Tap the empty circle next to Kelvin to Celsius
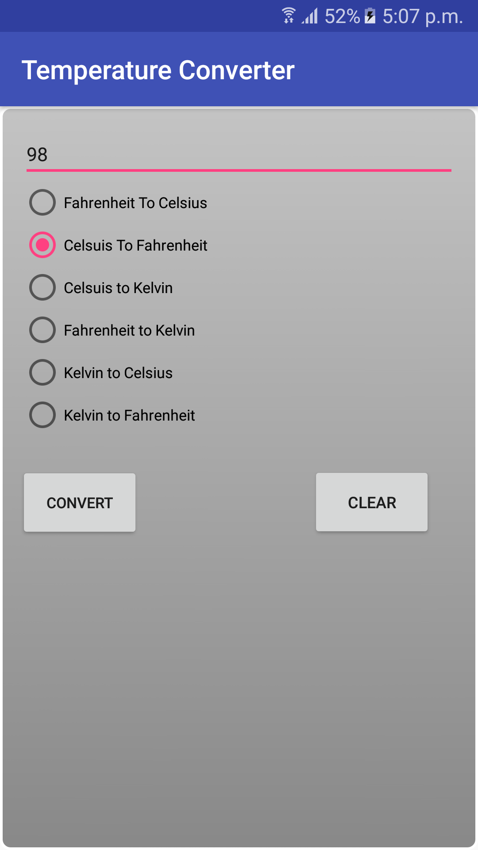The height and width of the screenshot is (850, 478). coord(42,372)
